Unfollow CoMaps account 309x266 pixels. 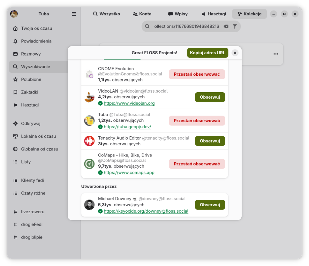(x=197, y=164)
